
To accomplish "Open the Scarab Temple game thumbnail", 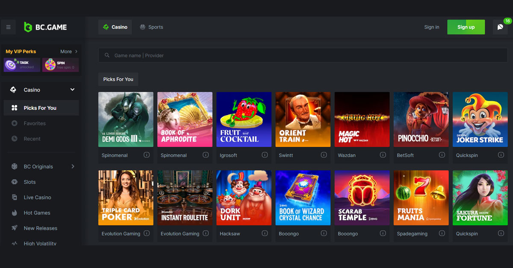I will click(x=362, y=198).
